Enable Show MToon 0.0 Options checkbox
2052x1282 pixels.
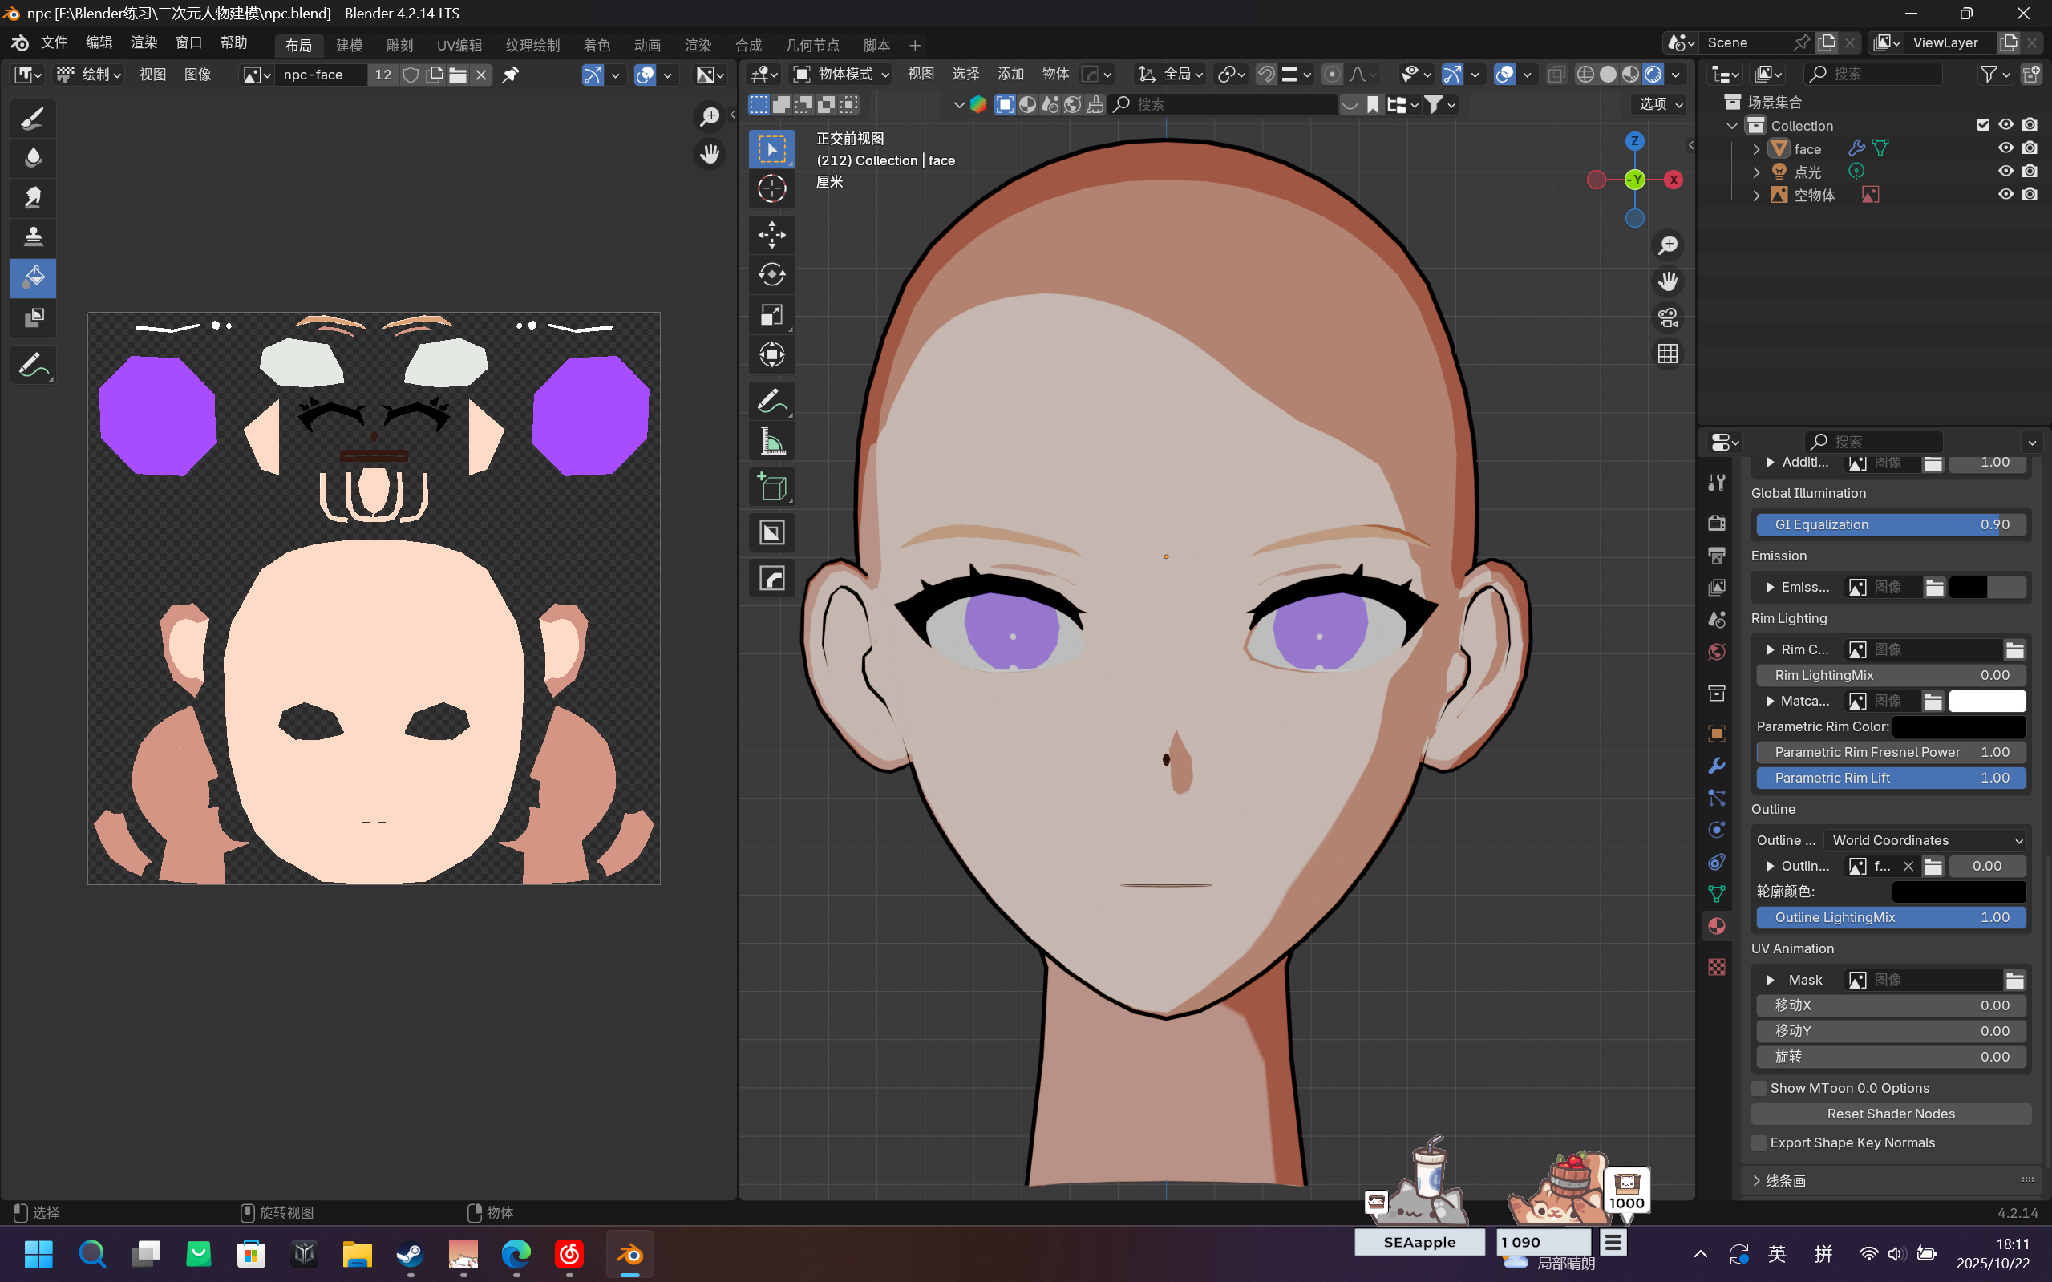point(1759,1088)
